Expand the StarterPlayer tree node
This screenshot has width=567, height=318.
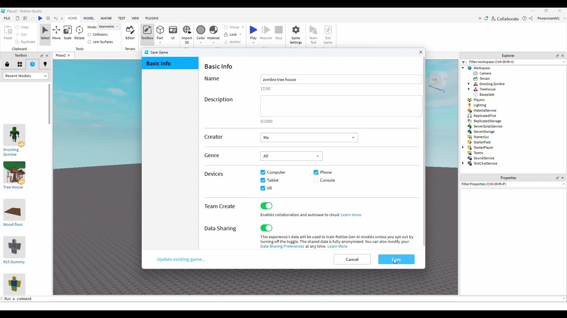point(463,148)
